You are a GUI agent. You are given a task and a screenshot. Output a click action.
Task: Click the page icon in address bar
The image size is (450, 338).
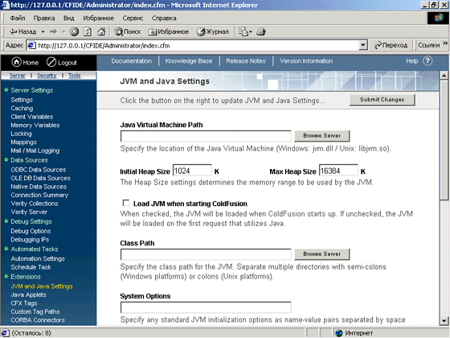(31, 45)
